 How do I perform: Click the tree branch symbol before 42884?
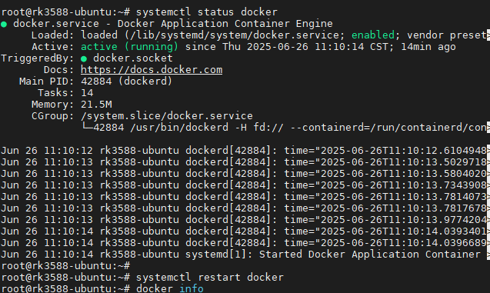point(87,127)
